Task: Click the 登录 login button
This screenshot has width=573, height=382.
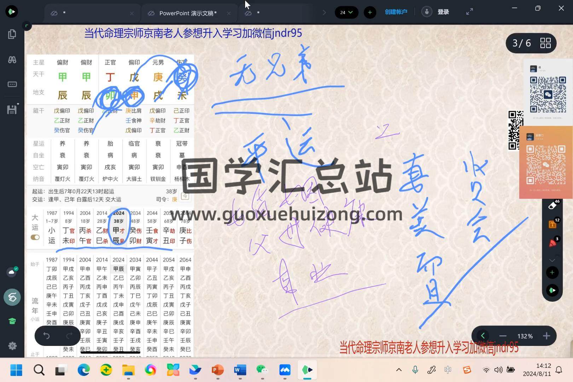Action: pos(443,12)
